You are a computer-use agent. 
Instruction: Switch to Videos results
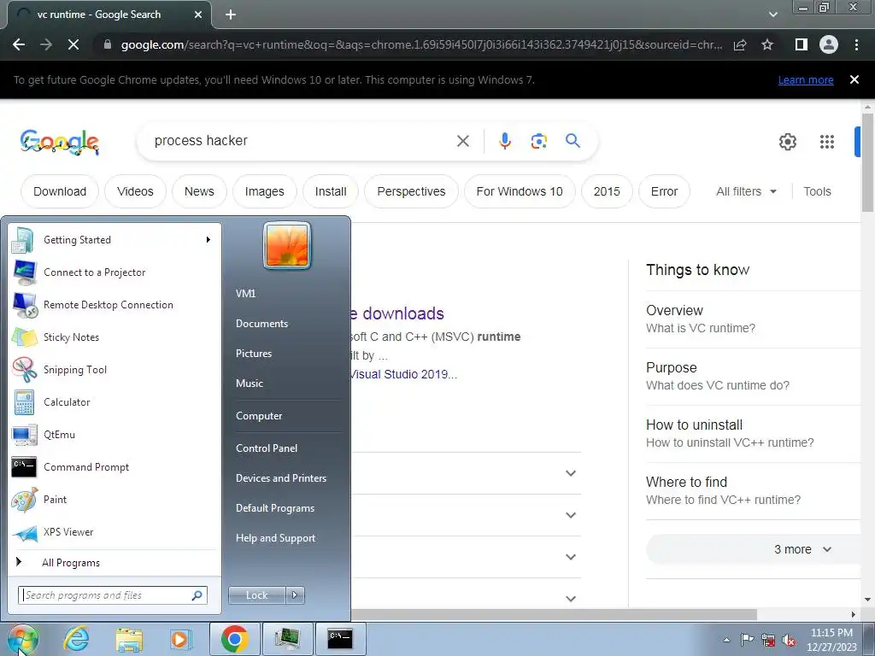click(x=135, y=191)
